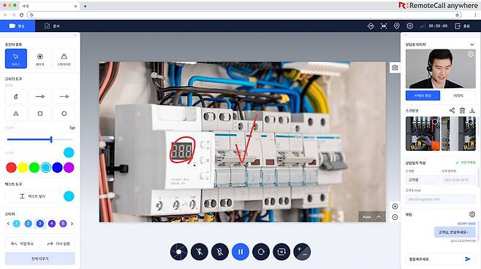Toggle the microphone mute button

point(220,252)
